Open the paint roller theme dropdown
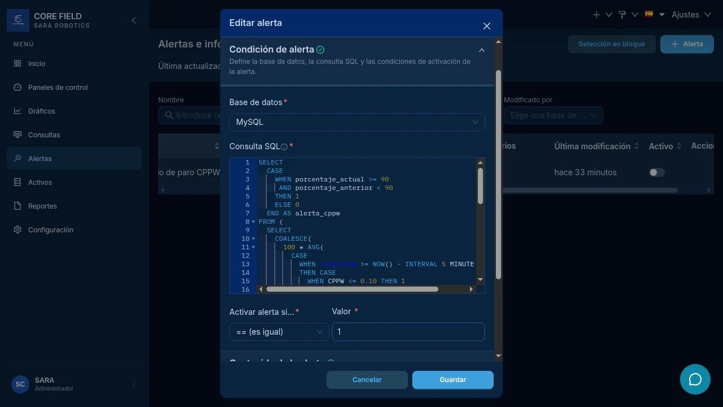Viewport: 723px width, 407px height. pyautogui.click(x=628, y=15)
